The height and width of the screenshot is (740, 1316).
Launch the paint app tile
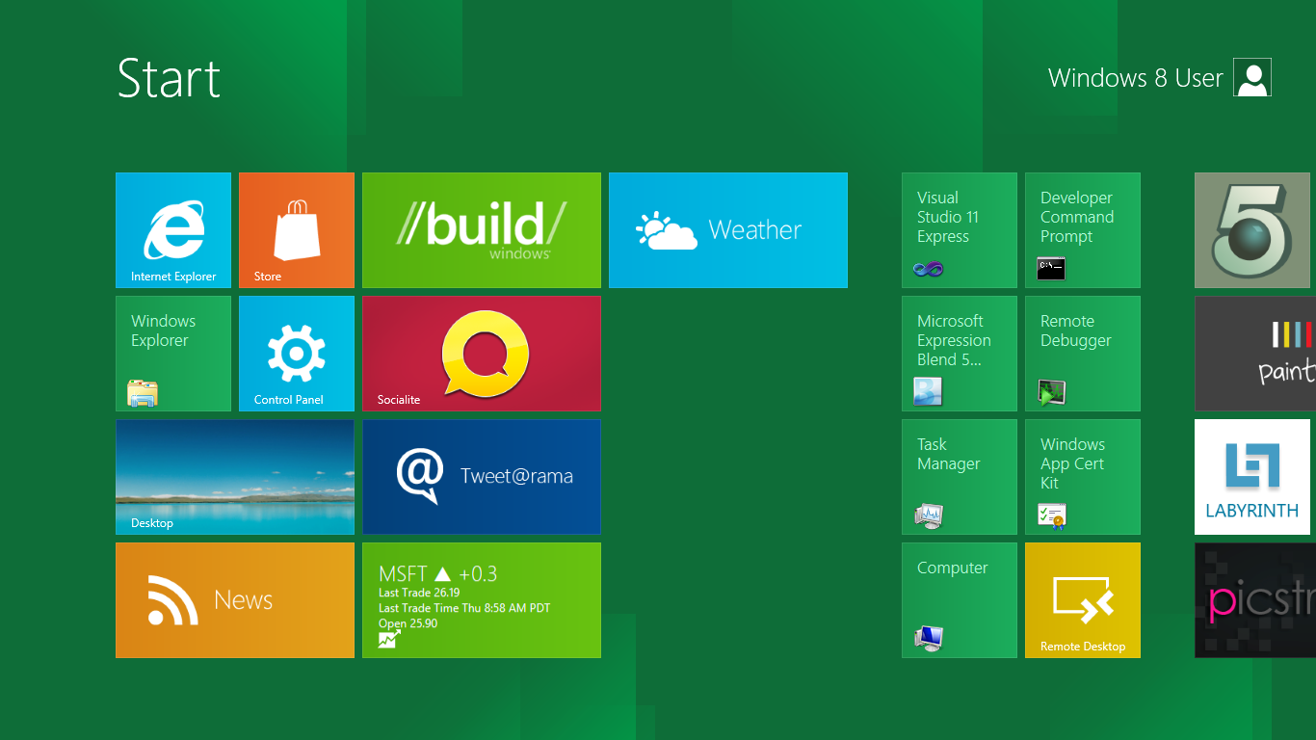click(1255, 354)
